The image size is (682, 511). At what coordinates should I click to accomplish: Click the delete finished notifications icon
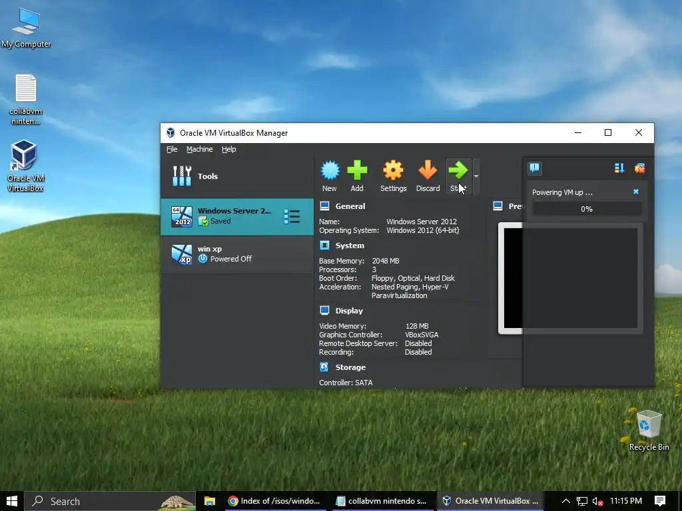[x=639, y=168]
